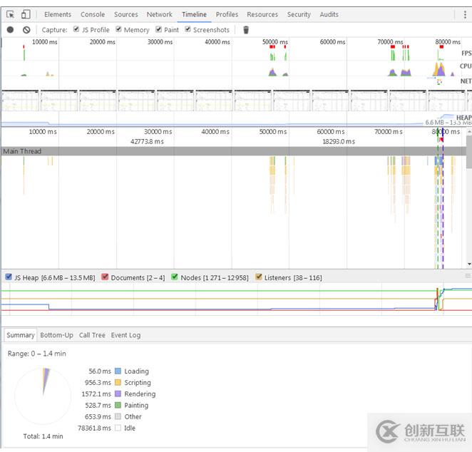Click the FPS overview row label
This screenshot has height=452, width=472.
(x=466, y=53)
